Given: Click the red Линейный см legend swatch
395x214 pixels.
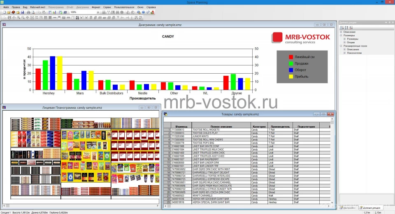Looking at the screenshot, I should click(291, 57).
